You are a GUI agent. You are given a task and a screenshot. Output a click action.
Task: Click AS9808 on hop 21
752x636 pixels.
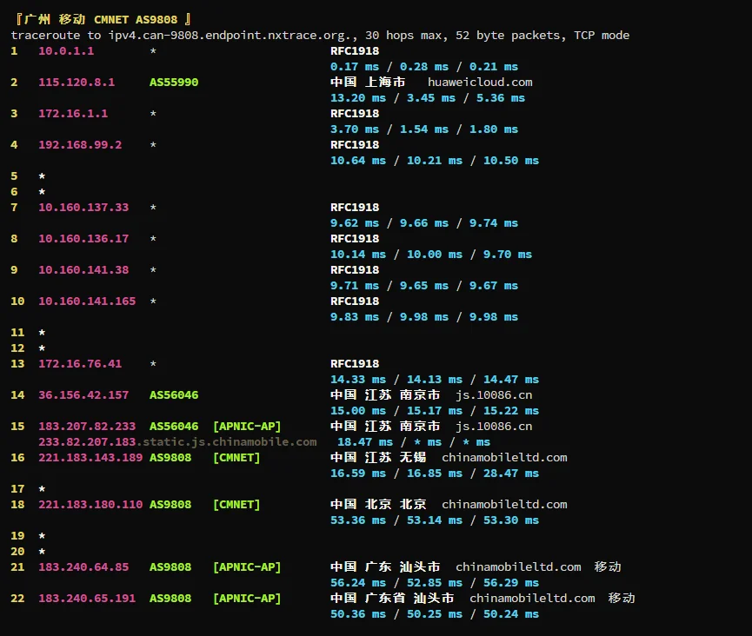coord(170,567)
